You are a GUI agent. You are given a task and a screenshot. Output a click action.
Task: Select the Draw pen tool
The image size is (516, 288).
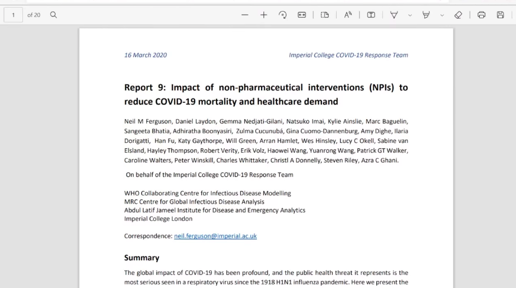[x=394, y=15]
